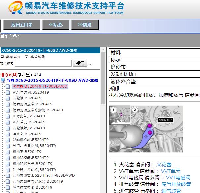
Task: Follow the 废气排放歧管 reference link
Action: coord(176,184)
